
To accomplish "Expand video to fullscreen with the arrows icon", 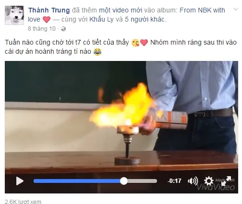I will click(226, 181).
